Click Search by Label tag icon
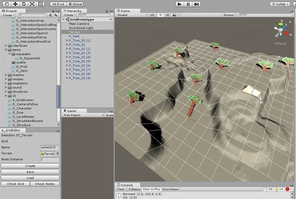This screenshot has width=296, height=199. (x=56, y=15)
